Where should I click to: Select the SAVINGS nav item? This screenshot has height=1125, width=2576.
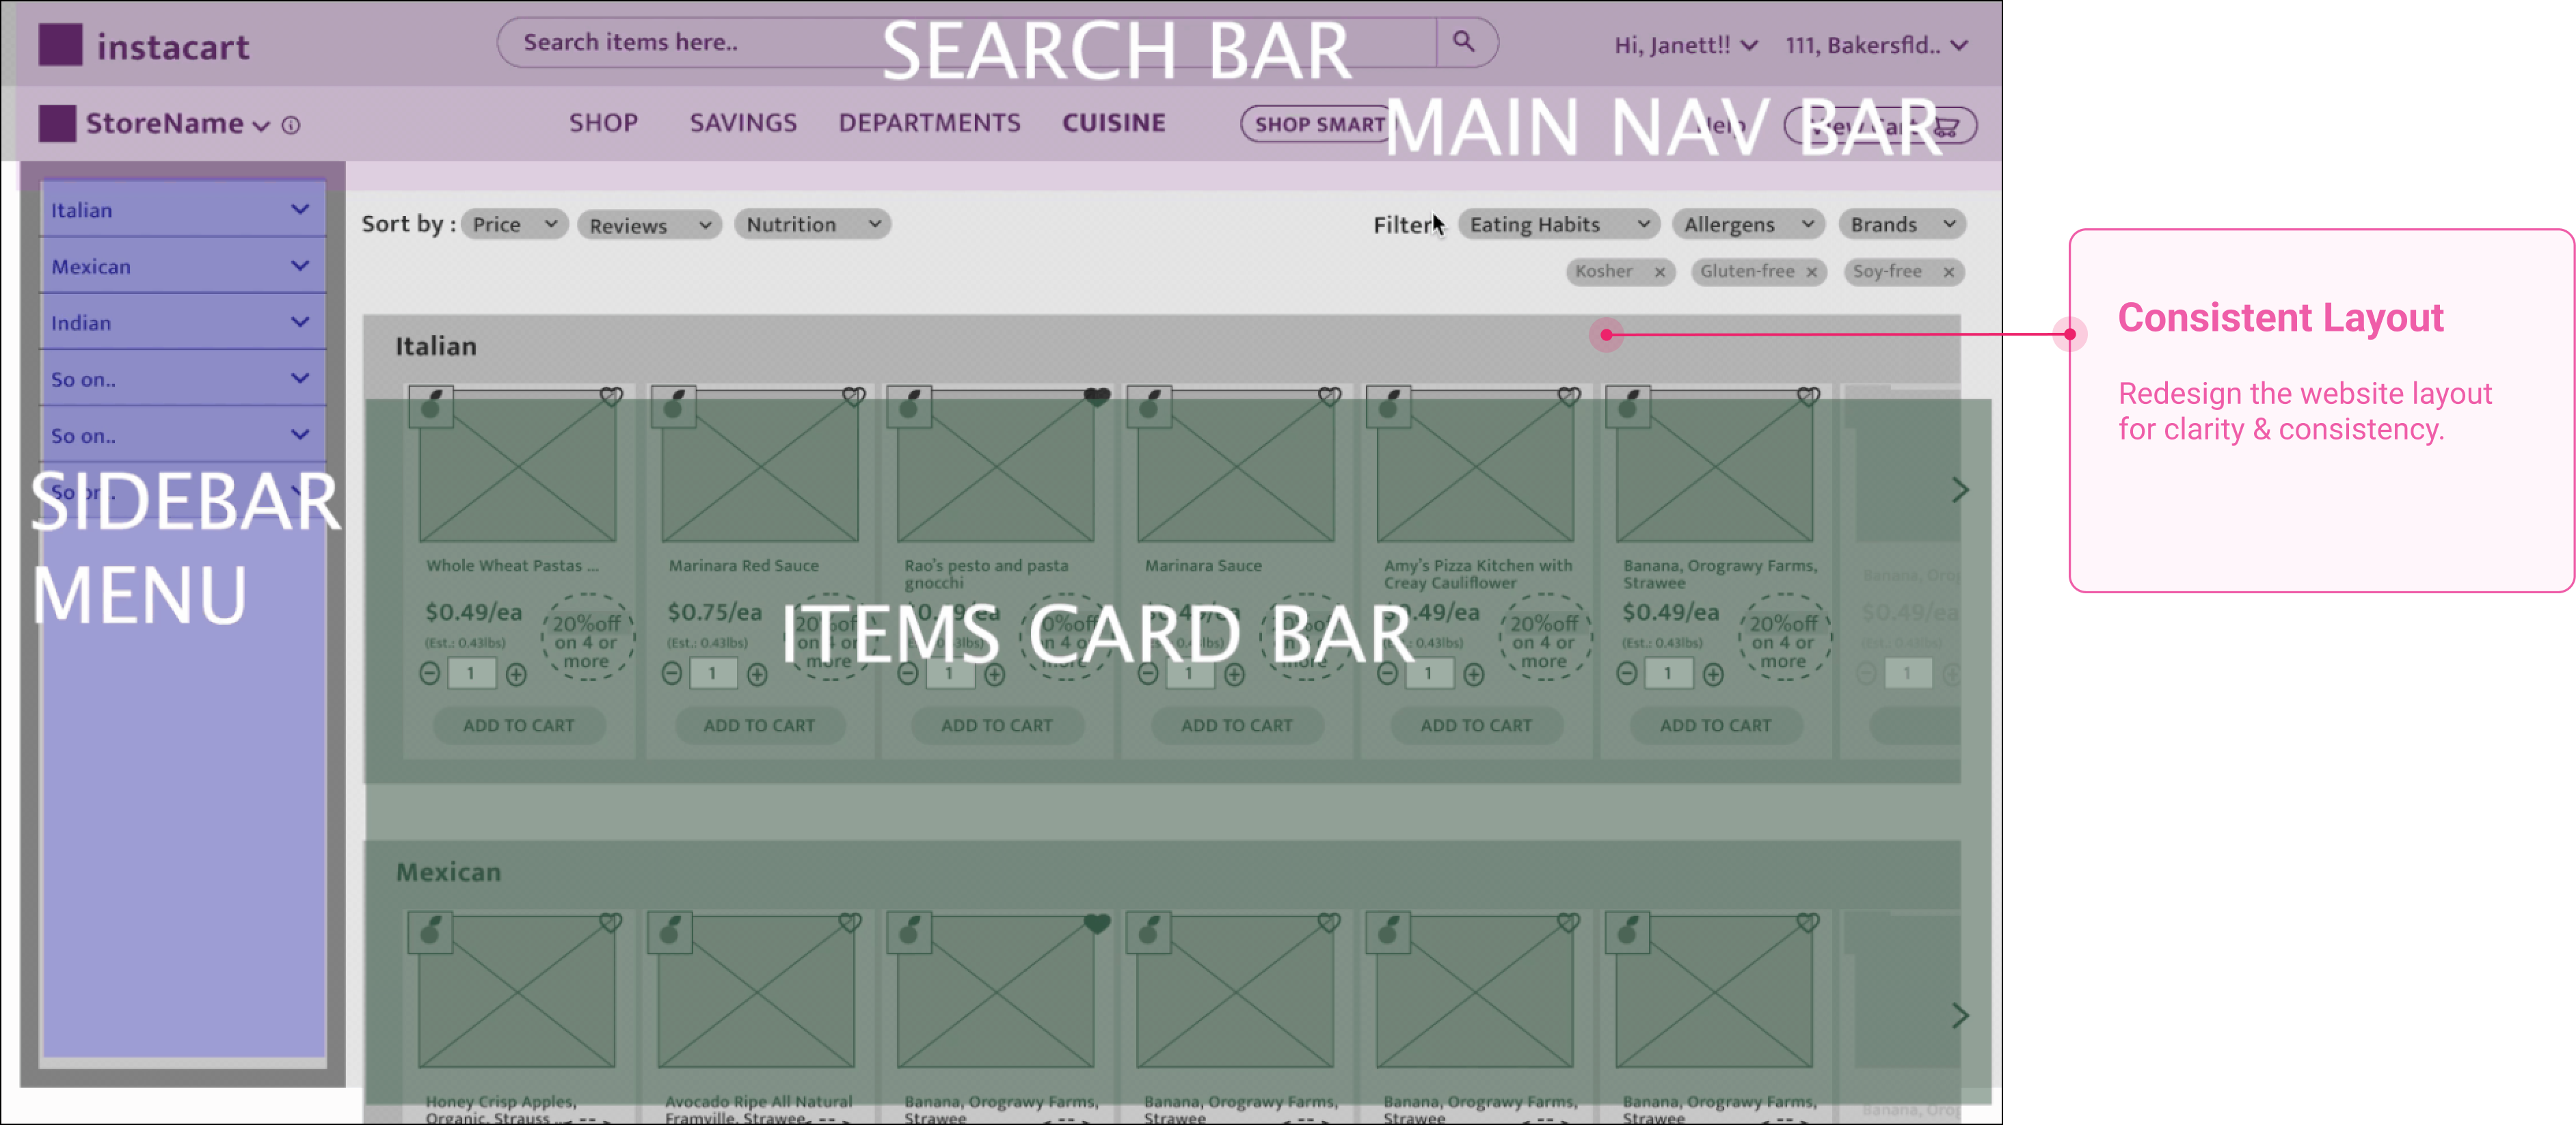(743, 123)
